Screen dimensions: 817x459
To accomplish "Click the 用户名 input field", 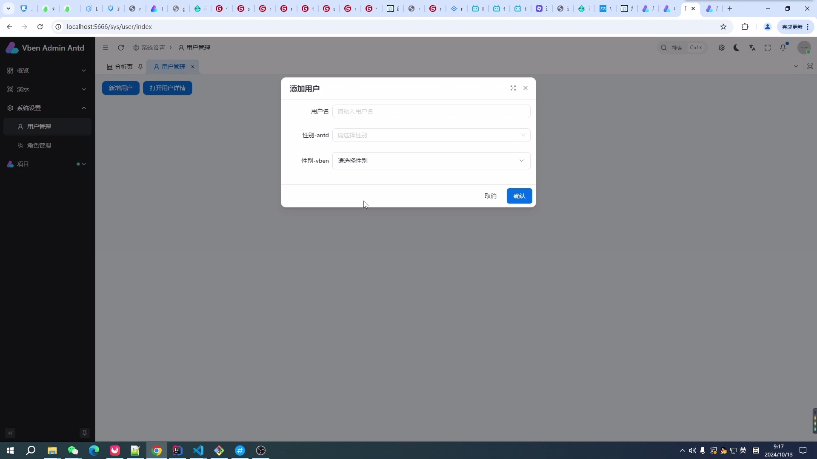I will [431, 111].
